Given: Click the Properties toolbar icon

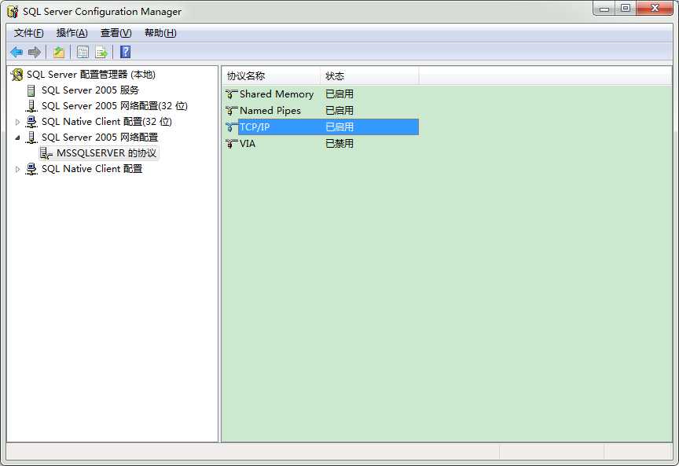Looking at the screenshot, I should click(83, 53).
